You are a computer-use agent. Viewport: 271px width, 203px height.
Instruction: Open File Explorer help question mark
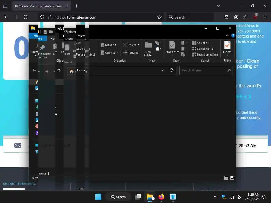coord(233,36)
